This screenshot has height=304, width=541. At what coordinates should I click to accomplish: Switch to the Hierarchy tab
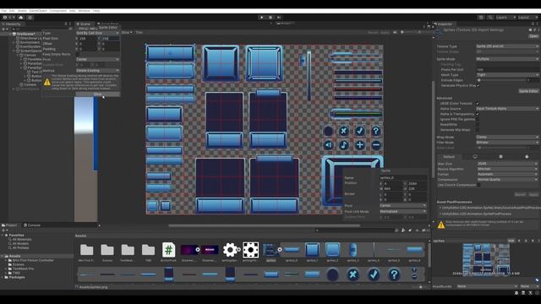13,24
